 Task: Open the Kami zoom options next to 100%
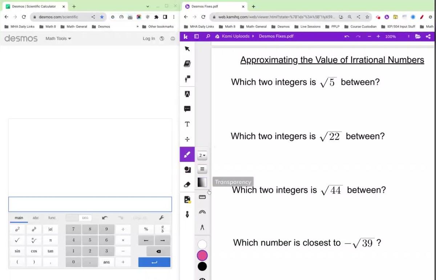click(409, 36)
